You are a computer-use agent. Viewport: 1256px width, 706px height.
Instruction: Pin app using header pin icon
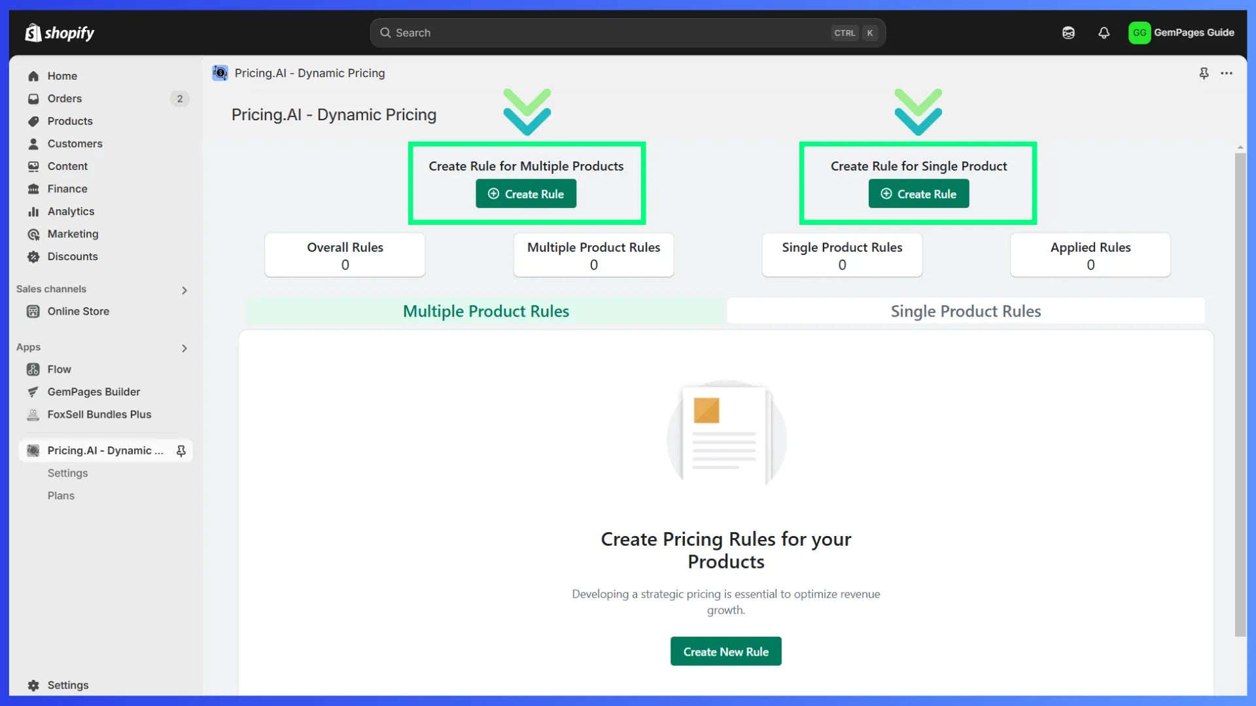(x=1204, y=73)
